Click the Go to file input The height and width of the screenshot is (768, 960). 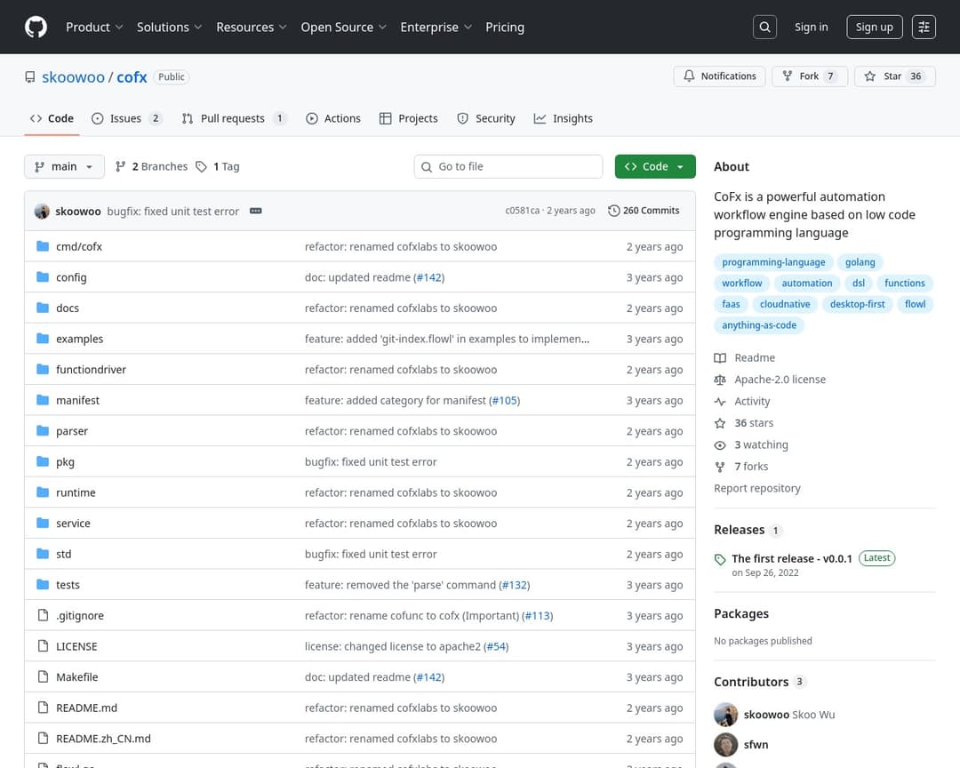point(508,166)
